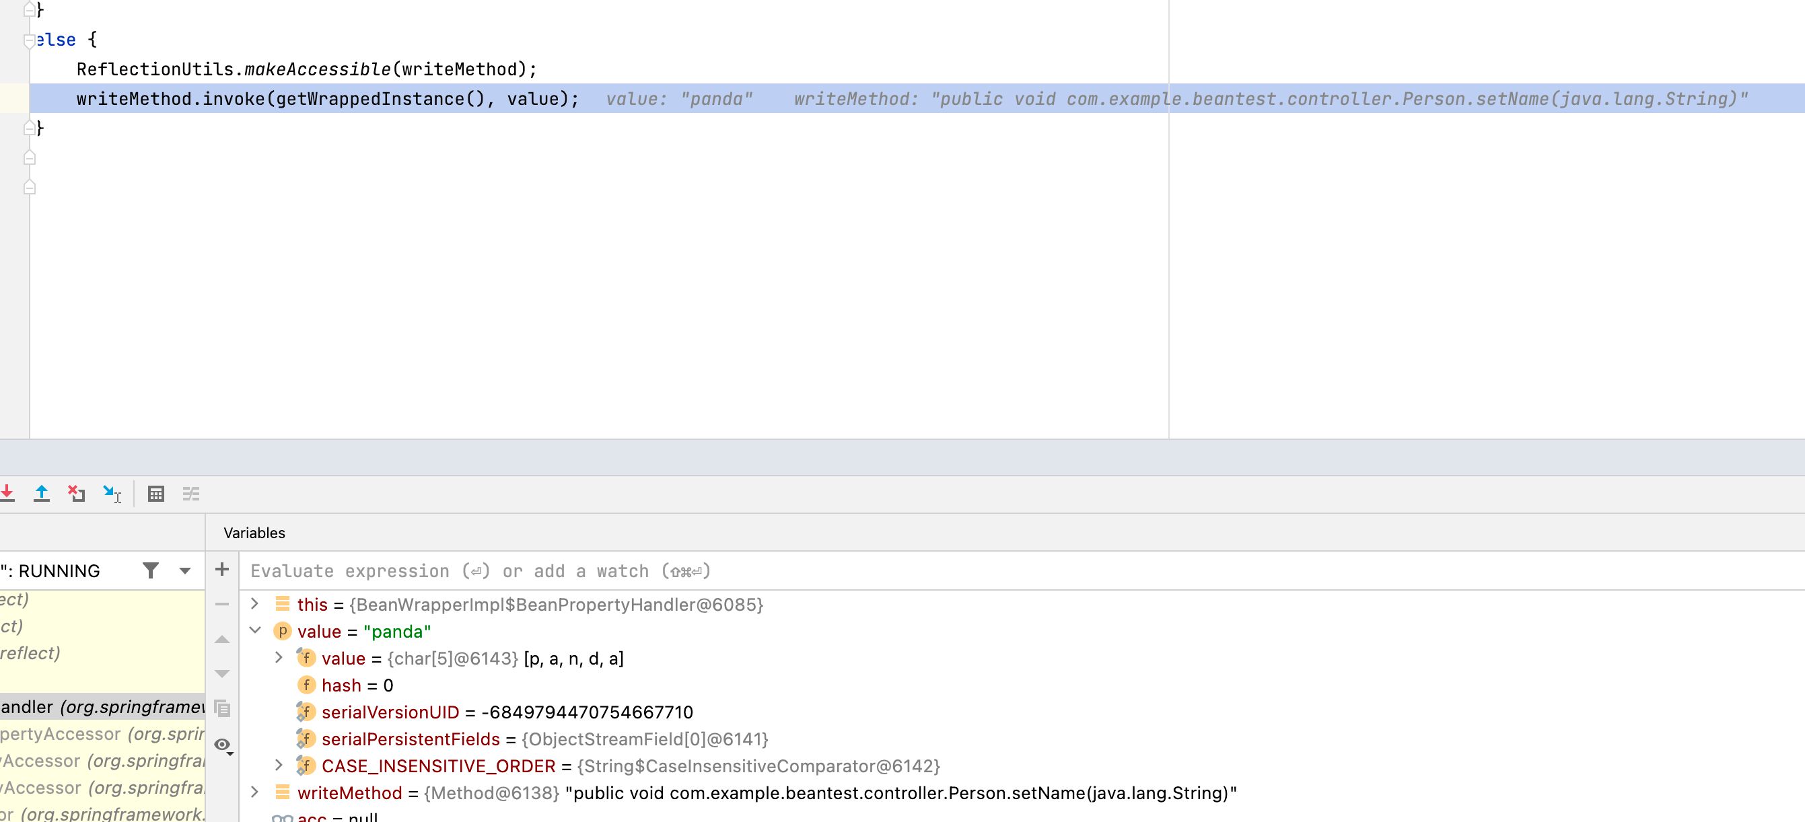Select the highlighted 'andler (org.springframew' stack frame
Image resolution: width=1805 pixels, height=822 pixels.
[x=102, y=706]
